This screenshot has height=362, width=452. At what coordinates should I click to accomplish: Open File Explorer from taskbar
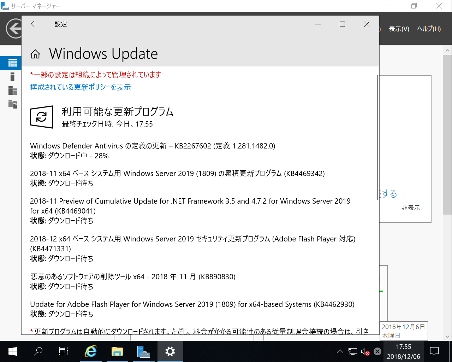pyautogui.click(x=117, y=351)
